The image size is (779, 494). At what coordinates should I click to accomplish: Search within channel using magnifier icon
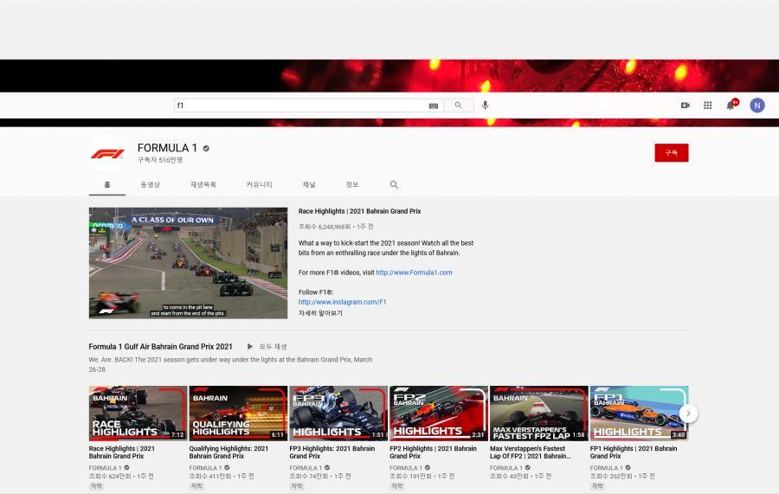pyautogui.click(x=394, y=184)
